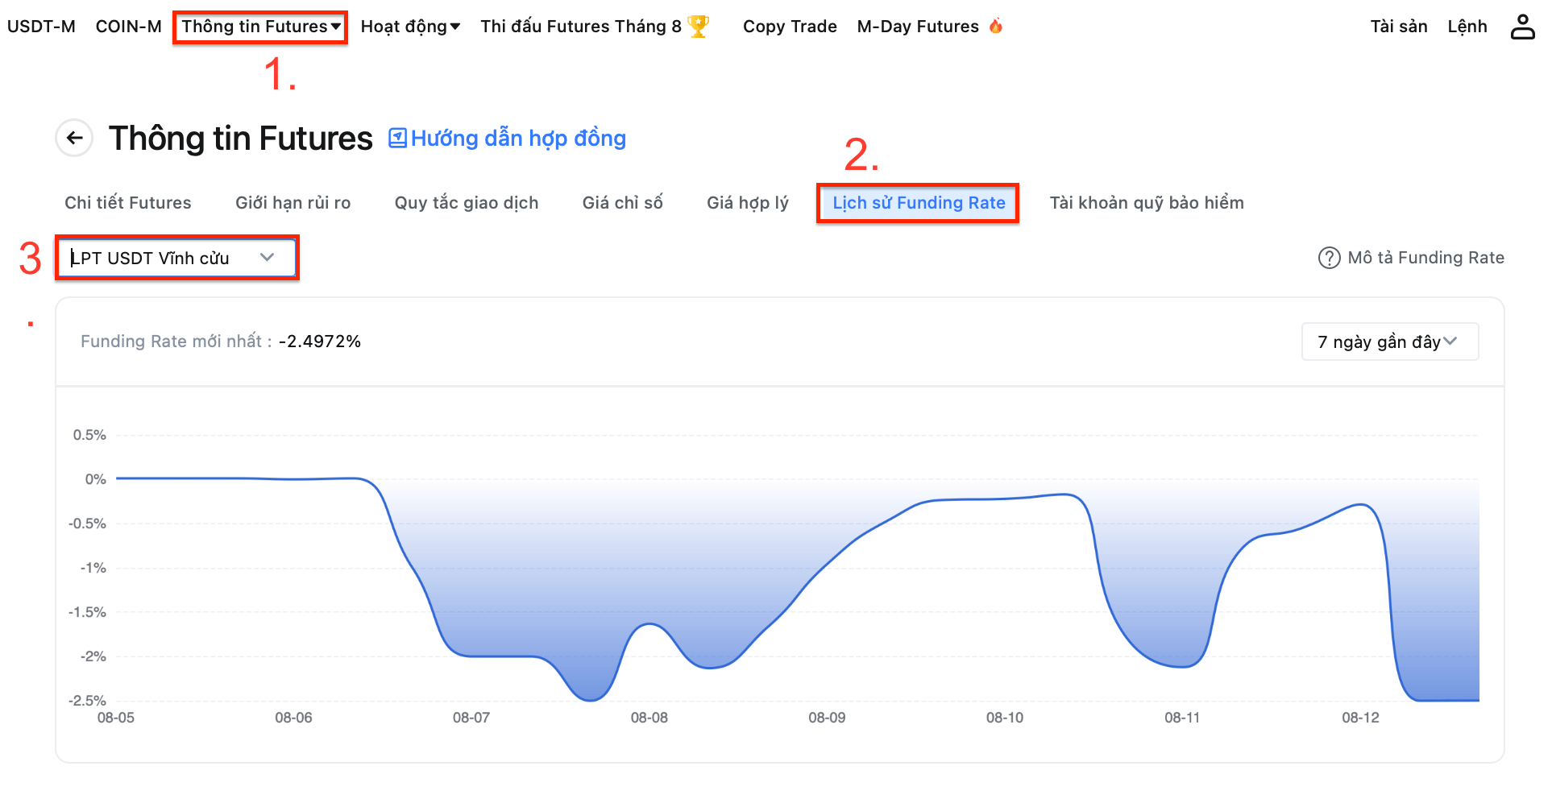1552x799 pixels.
Task: Select the Chi tiết Futures tab
Action: (x=128, y=203)
